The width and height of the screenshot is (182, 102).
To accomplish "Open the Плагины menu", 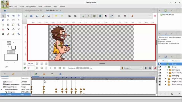I will pos(47,7).
